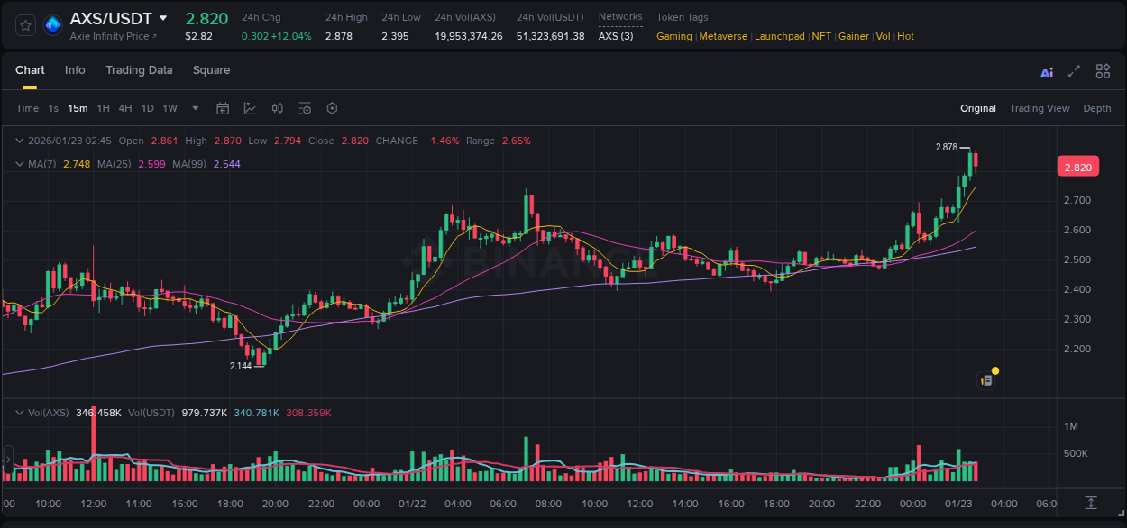Open the indicator settings icon

pos(305,108)
